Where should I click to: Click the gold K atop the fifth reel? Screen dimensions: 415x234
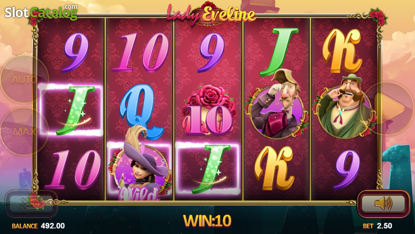point(342,51)
